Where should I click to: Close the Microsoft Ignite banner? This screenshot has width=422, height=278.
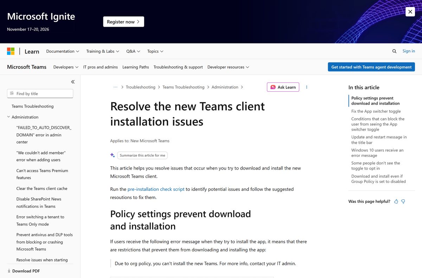pyautogui.click(x=410, y=12)
